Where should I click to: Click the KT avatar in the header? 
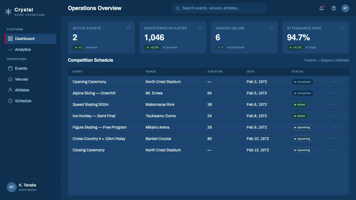[345, 8]
